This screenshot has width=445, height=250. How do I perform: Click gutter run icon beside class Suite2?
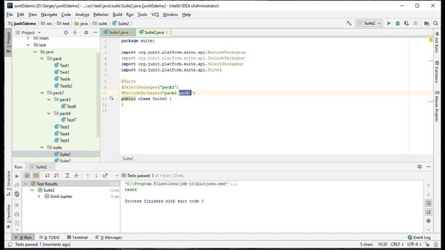(111, 99)
